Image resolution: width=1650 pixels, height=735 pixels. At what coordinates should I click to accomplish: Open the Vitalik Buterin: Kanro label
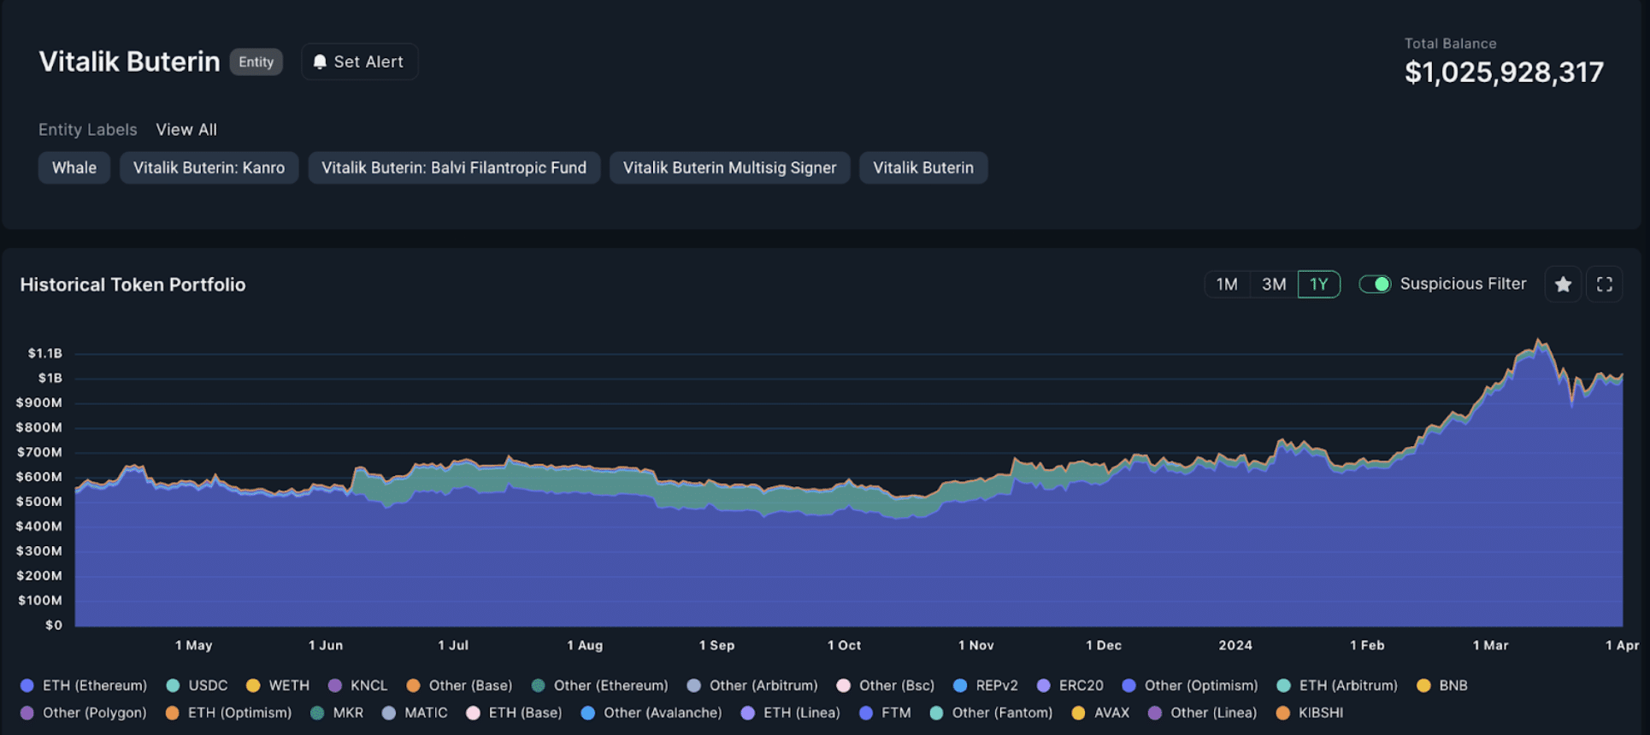tap(209, 168)
